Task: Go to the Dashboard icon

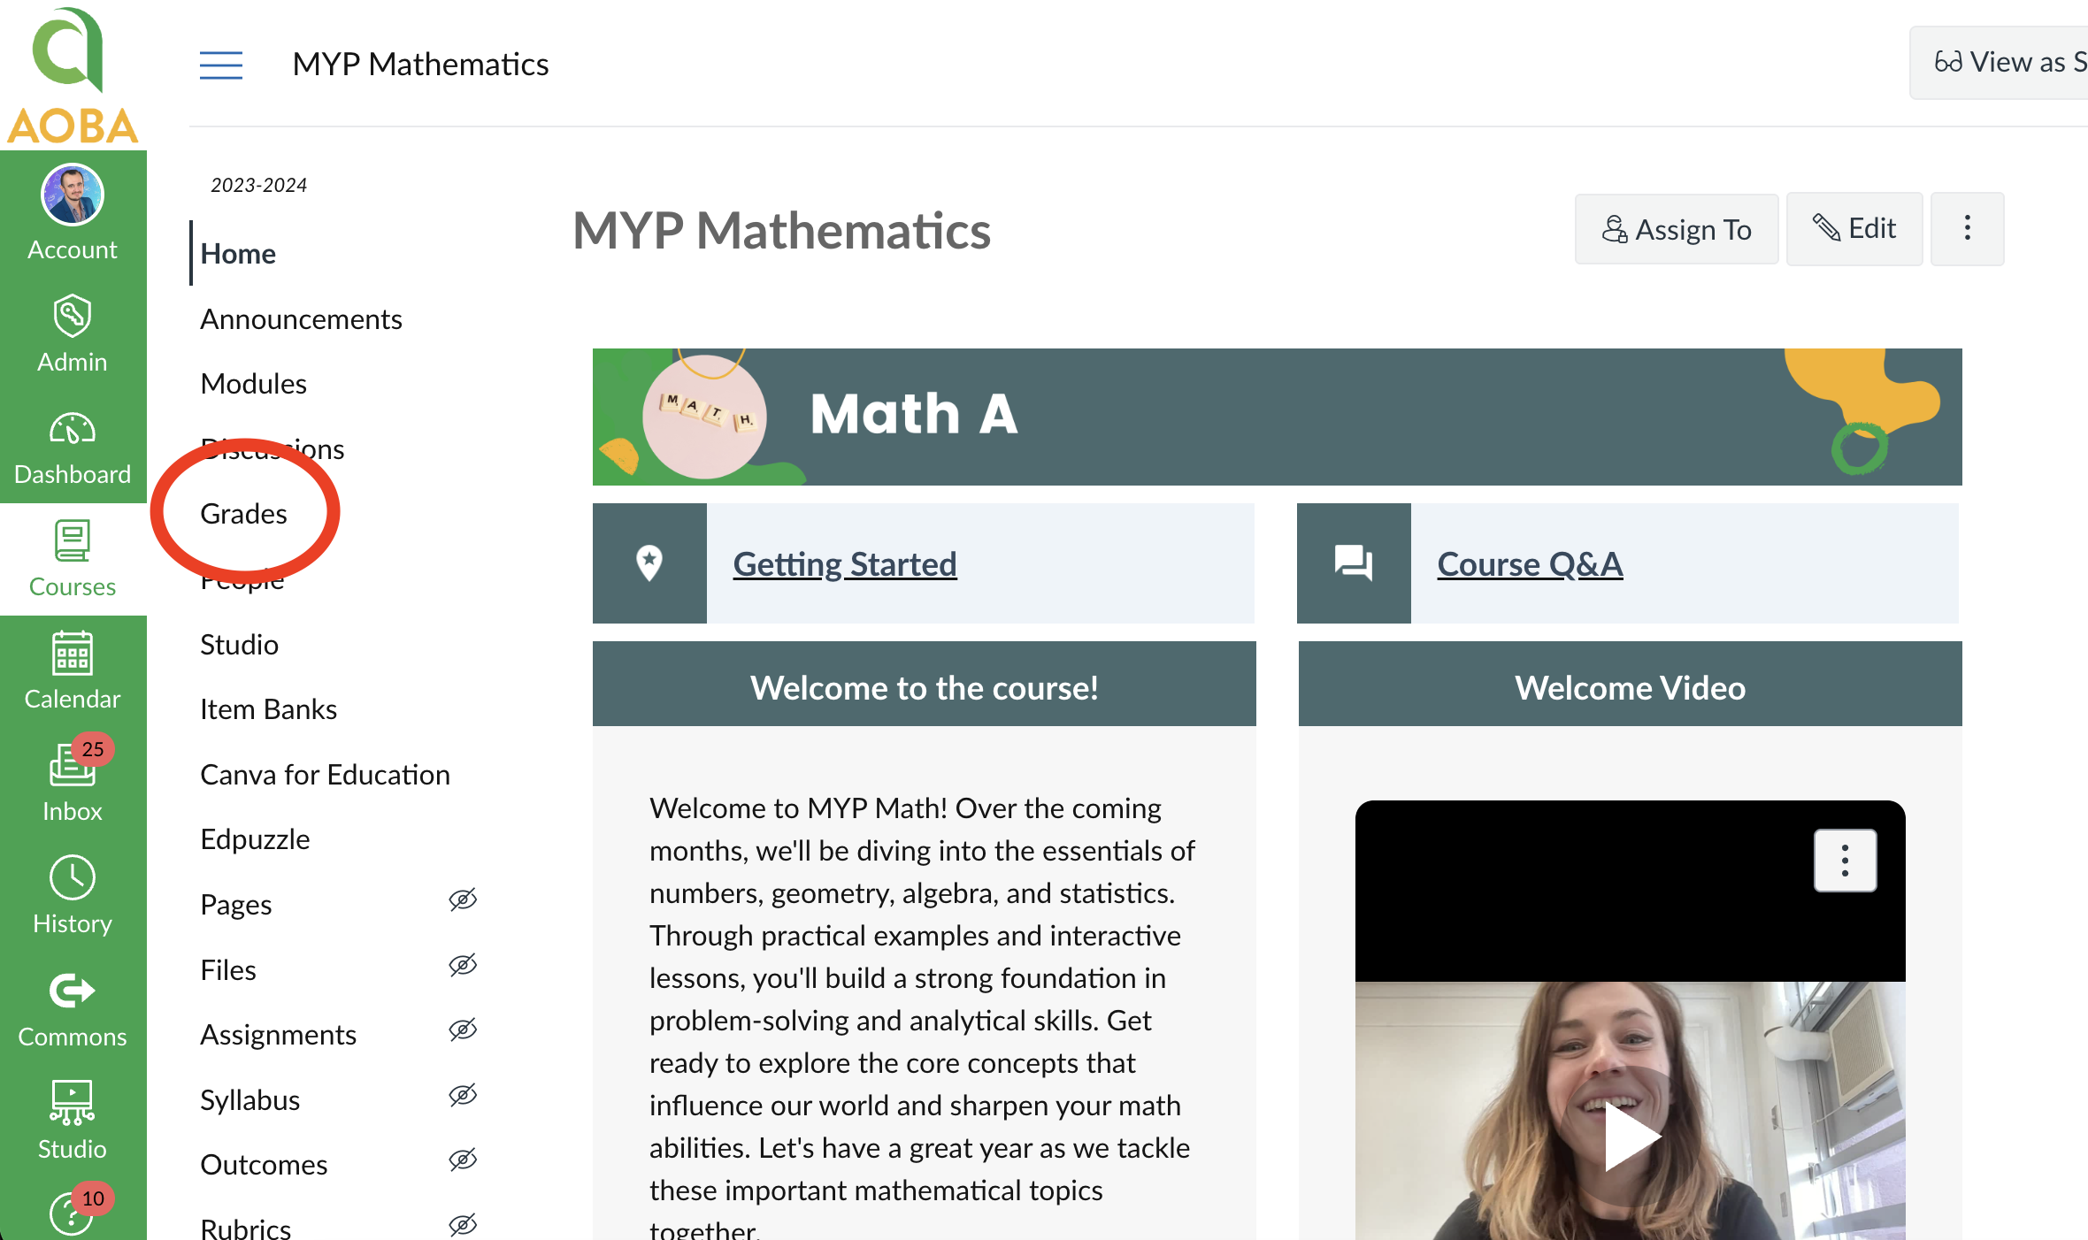Action: (73, 430)
